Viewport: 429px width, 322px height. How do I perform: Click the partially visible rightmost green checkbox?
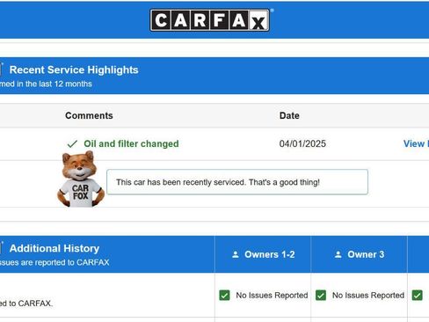pos(418,296)
